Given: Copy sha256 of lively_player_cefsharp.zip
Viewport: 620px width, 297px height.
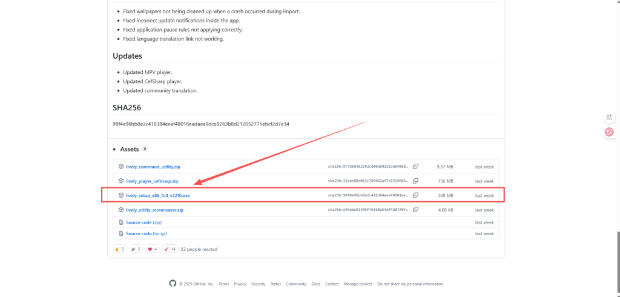Looking at the screenshot, I should (x=415, y=181).
